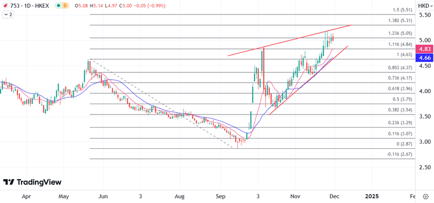This screenshot has height=203, width=434.
Task: Click the pink 4.83 price label
Action: 424,49
